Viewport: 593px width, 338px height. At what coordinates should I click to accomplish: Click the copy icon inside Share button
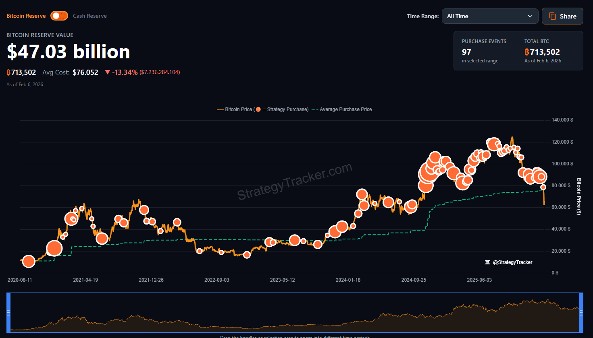(552, 16)
